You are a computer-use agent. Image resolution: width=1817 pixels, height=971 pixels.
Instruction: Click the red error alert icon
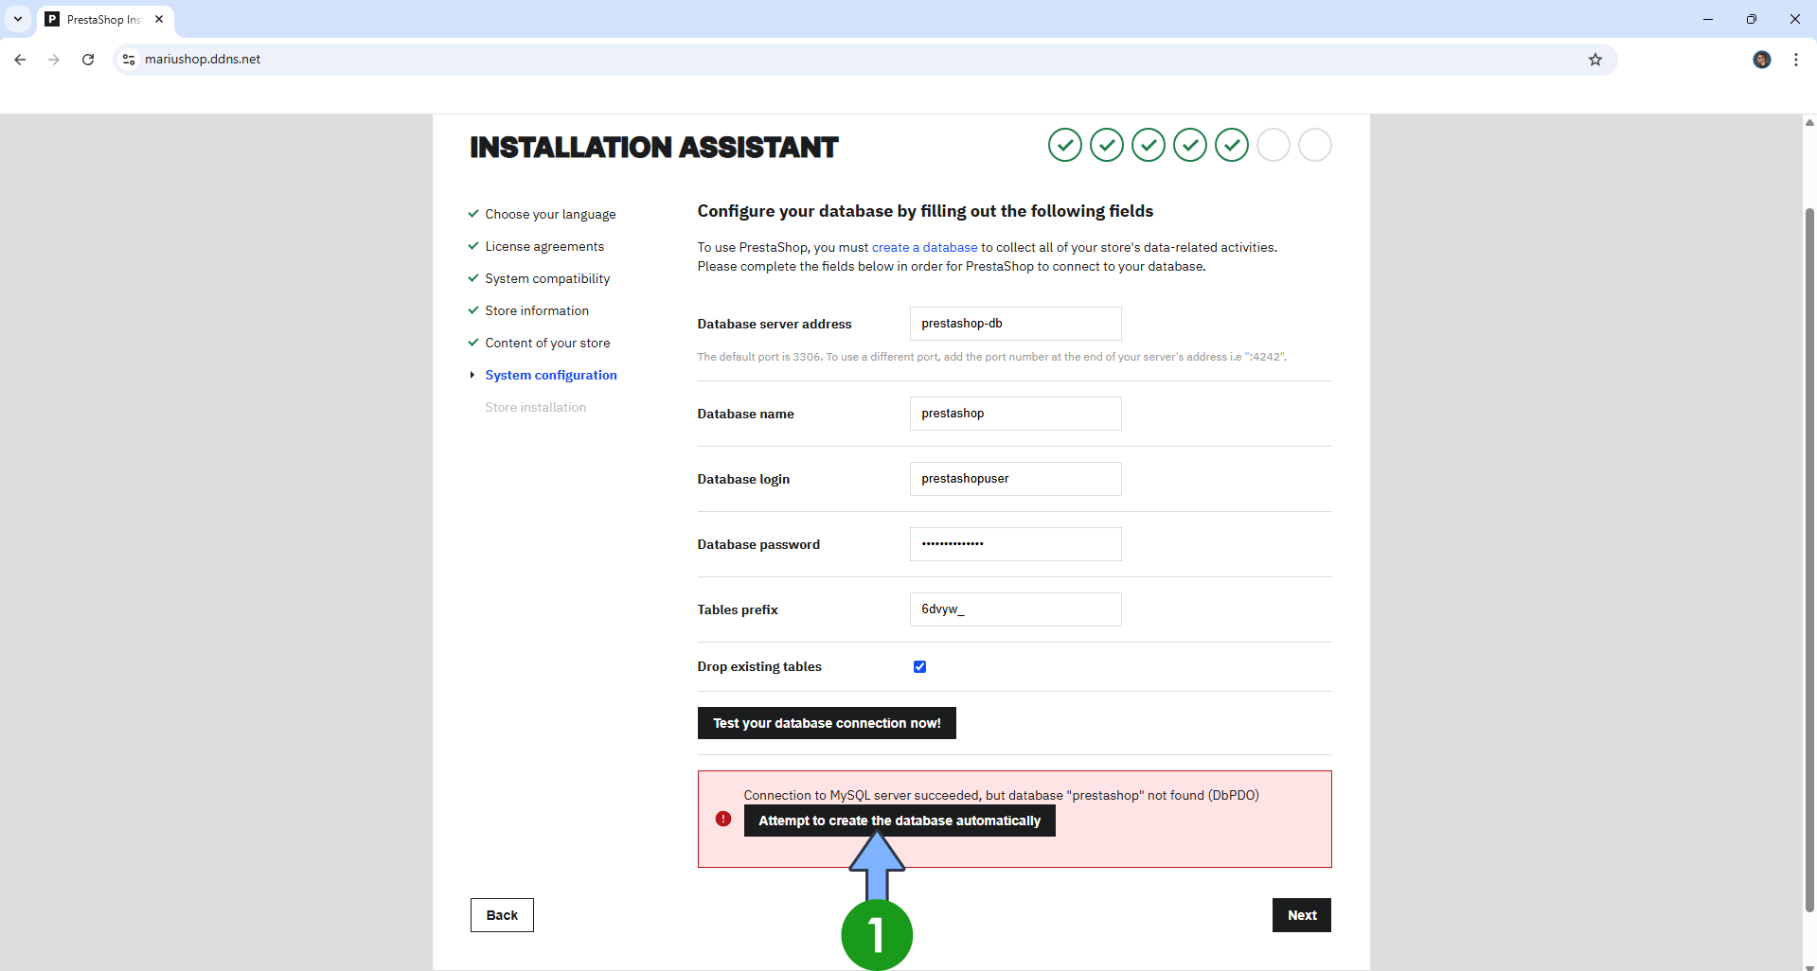[x=722, y=818]
